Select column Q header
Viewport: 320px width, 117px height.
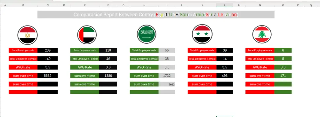coord(311,5)
